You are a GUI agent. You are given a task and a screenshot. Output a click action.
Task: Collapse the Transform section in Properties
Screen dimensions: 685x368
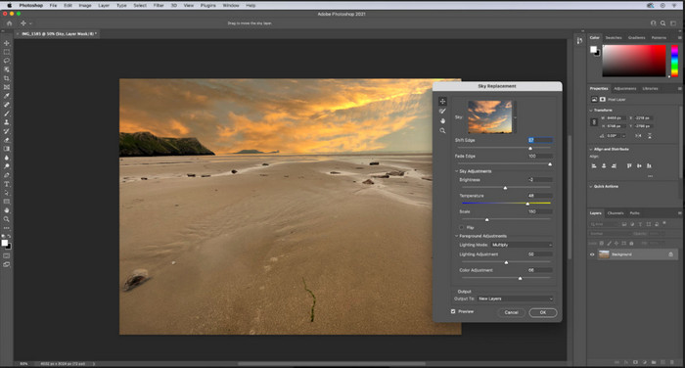[591, 111]
